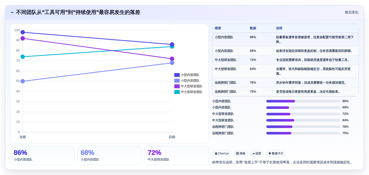Click the 前后变化 badge in the header
Viewport: 369px width, 175px height.
click(x=351, y=12)
